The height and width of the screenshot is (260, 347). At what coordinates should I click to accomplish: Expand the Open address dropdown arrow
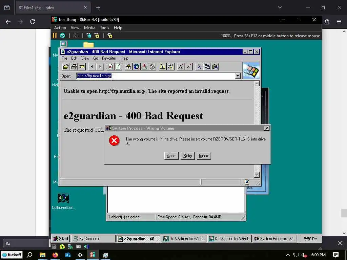tap(238, 76)
